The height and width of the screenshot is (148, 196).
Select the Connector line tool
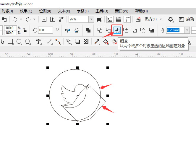tap(58, 41)
